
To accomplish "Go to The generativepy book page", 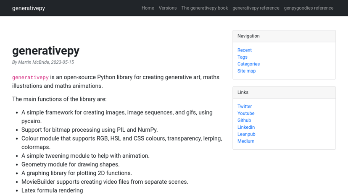I will 205,8.
